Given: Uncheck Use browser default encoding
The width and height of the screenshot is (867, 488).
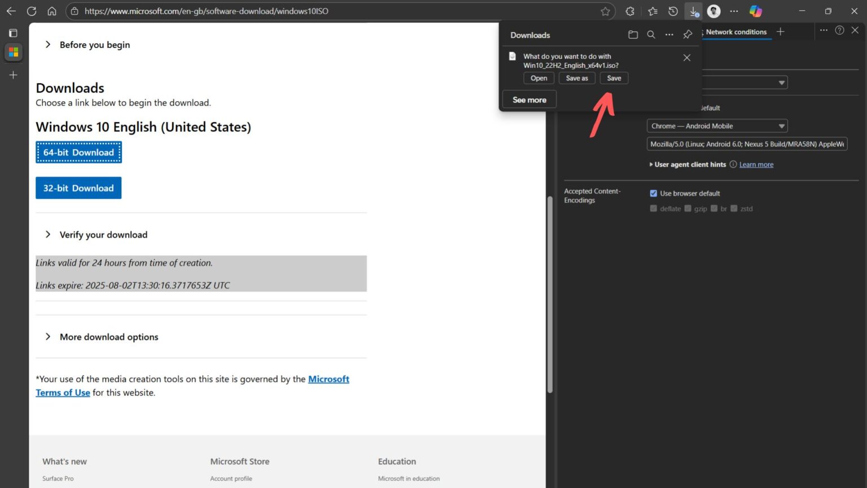Looking at the screenshot, I should (653, 193).
